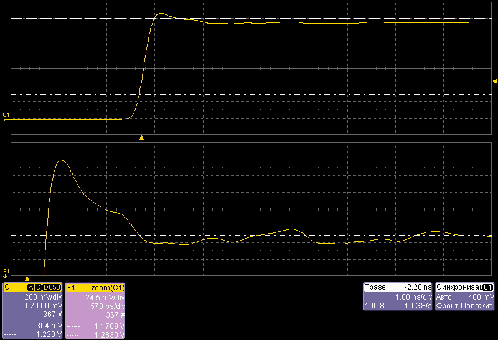Screen dimensions: 498x340
Task: Select the trigger level arrow at right edge
Action: 494,81
